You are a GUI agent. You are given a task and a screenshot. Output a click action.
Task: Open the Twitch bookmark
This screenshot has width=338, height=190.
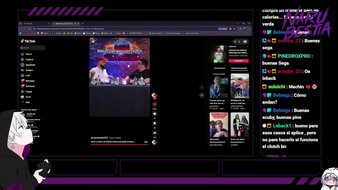(x=44, y=33)
